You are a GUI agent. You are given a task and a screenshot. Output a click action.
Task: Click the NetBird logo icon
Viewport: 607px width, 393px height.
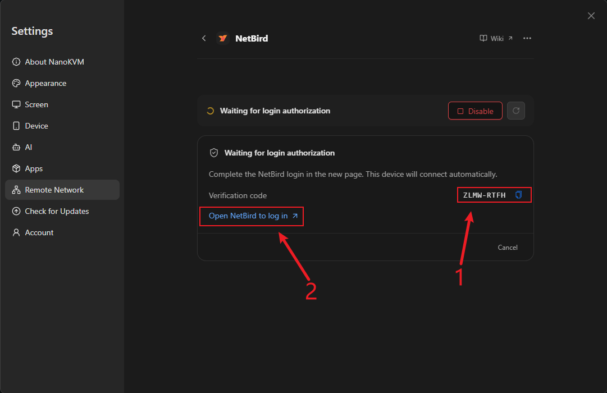(x=222, y=38)
